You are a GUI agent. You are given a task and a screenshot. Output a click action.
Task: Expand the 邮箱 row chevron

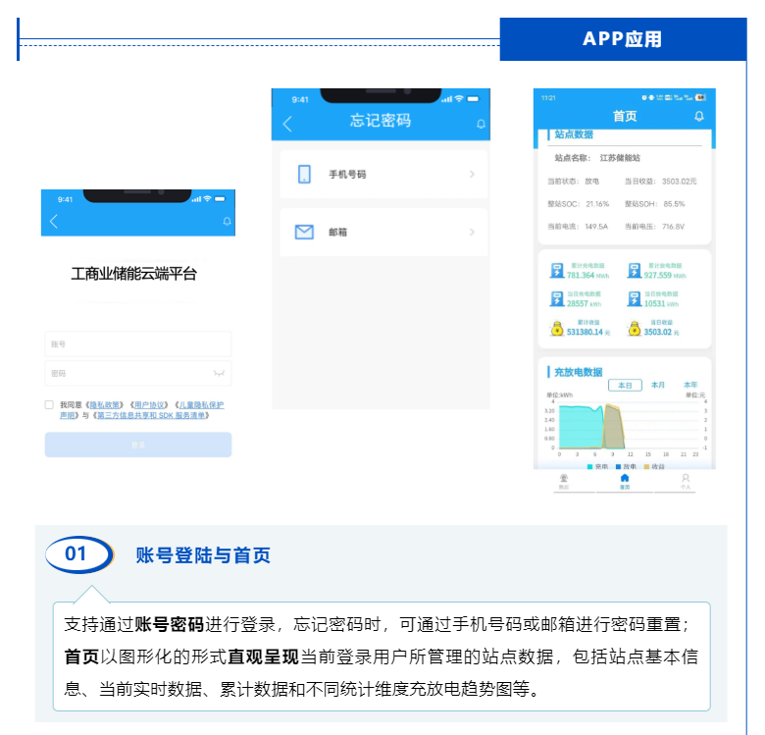click(472, 233)
